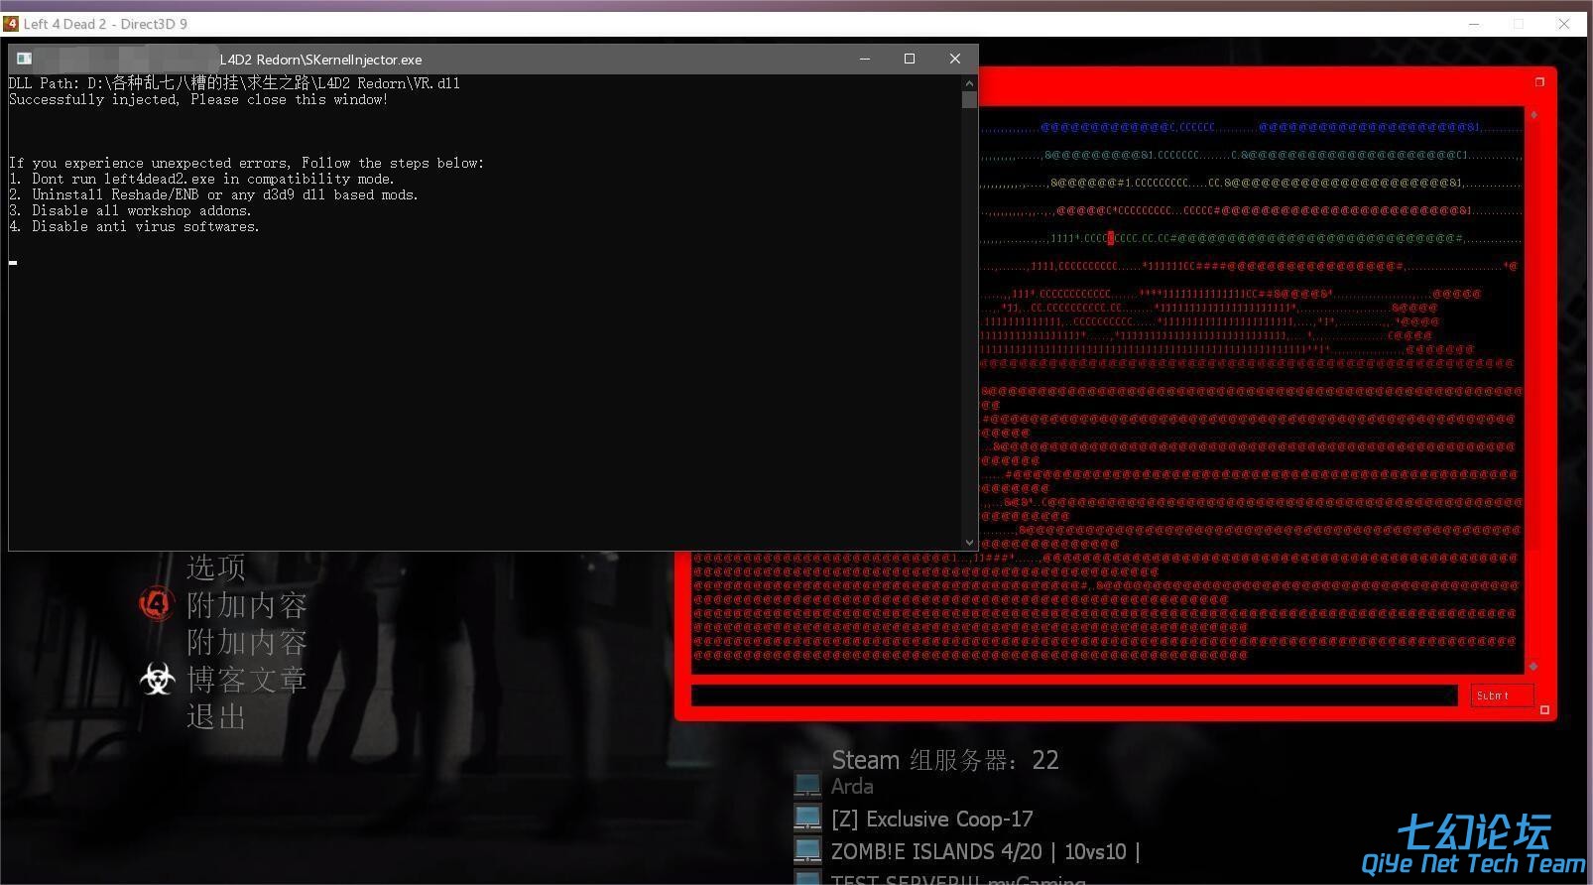Image resolution: width=1593 pixels, height=885 pixels.
Task: Click the 'Disable all workshop addons' line
Action: 131,210
